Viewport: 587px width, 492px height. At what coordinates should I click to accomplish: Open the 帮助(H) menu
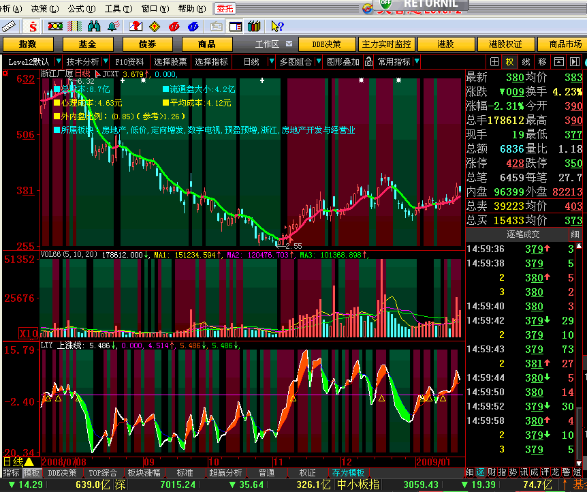[192, 8]
